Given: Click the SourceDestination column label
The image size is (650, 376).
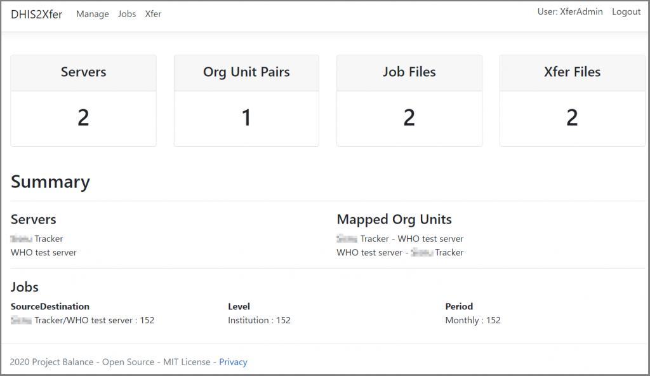Looking at the screenshot, I should click(x=50, y=306).
